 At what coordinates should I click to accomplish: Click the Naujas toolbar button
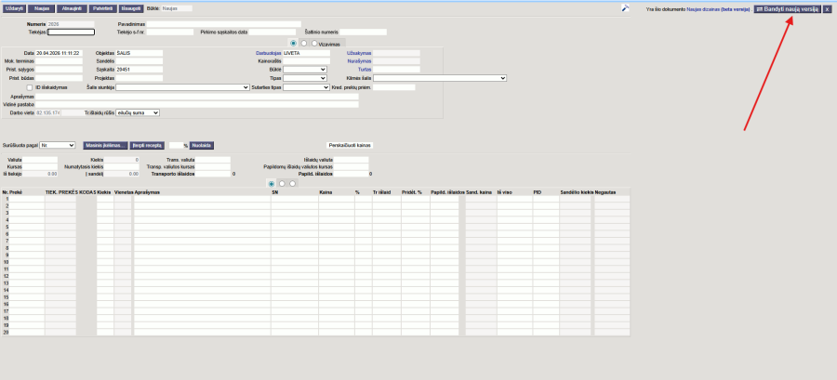[42, 7]
